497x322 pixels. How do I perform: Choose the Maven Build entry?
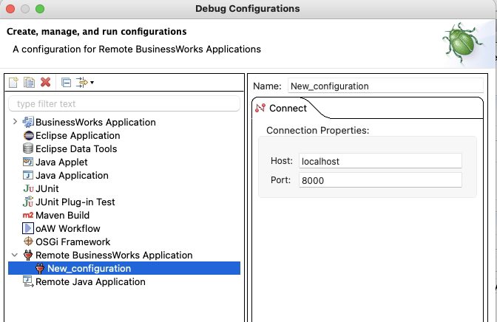point(62,216)
